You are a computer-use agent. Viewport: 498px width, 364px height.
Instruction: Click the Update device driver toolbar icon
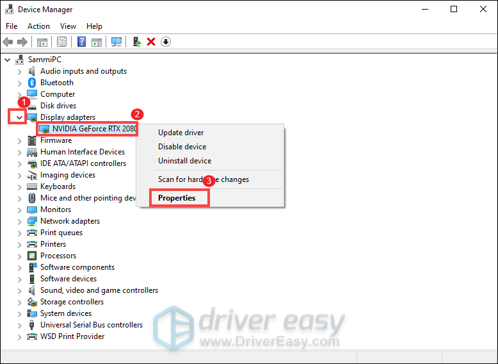click(x=137, y=42)
